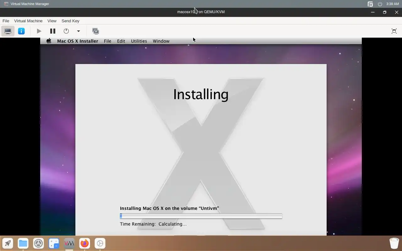Viewport: 402px width, 251px height.
Task: Click the installation progress bar
Action: (201, 216)
